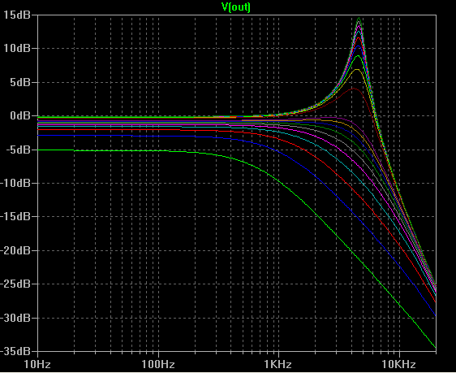The image size is (456, 373).
Task: Click the yellow curve's resonance peak
Action: click(x=357, y=69)
